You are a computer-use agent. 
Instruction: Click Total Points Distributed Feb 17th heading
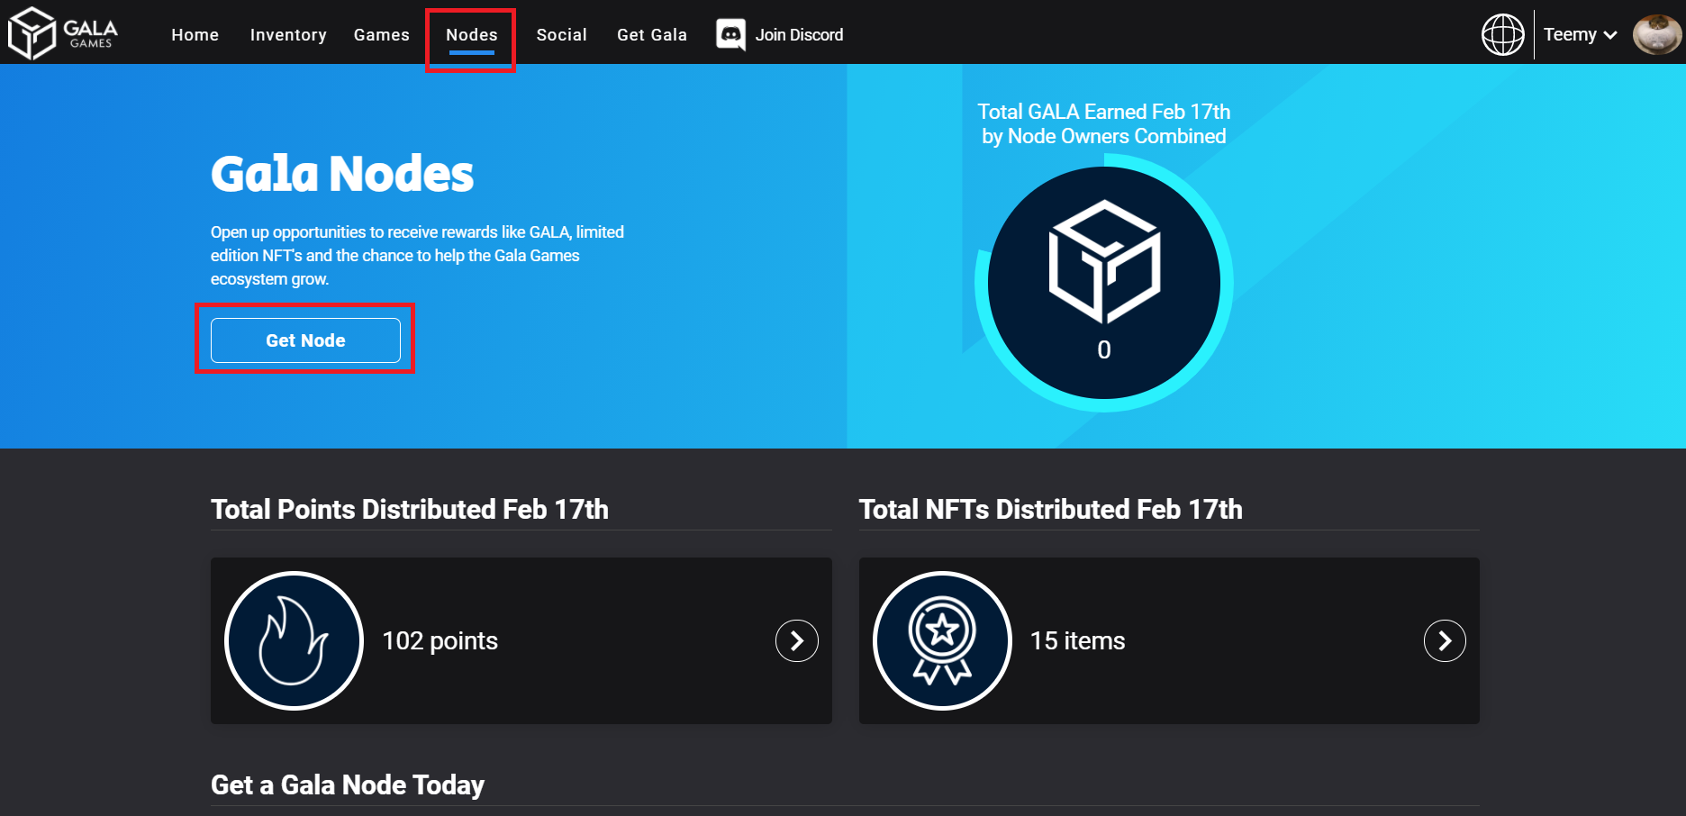pyautogui.click(x=410, y=509)
